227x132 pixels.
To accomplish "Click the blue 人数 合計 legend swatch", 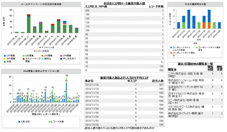I will pyautogui.click(x=19, y=122).
